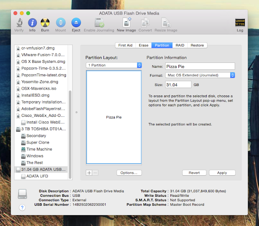
Task: Select The Rest volume
Action: (41, 163)
